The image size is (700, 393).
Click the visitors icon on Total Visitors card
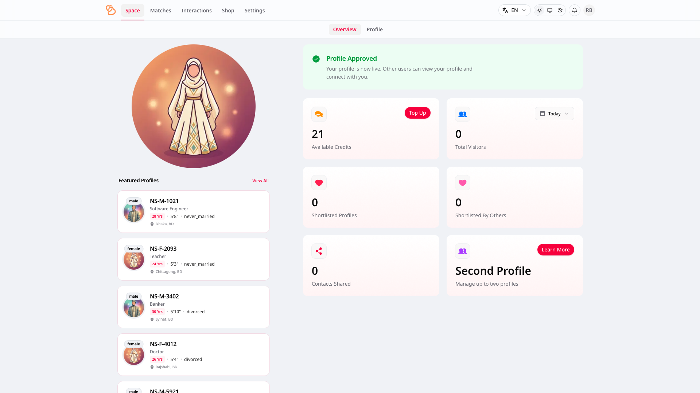(x=462, y=114)
